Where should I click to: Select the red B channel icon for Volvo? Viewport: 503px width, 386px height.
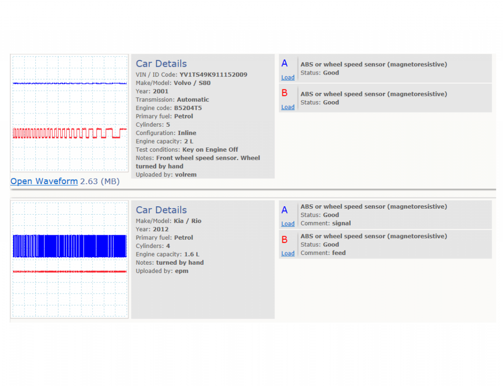284,93
